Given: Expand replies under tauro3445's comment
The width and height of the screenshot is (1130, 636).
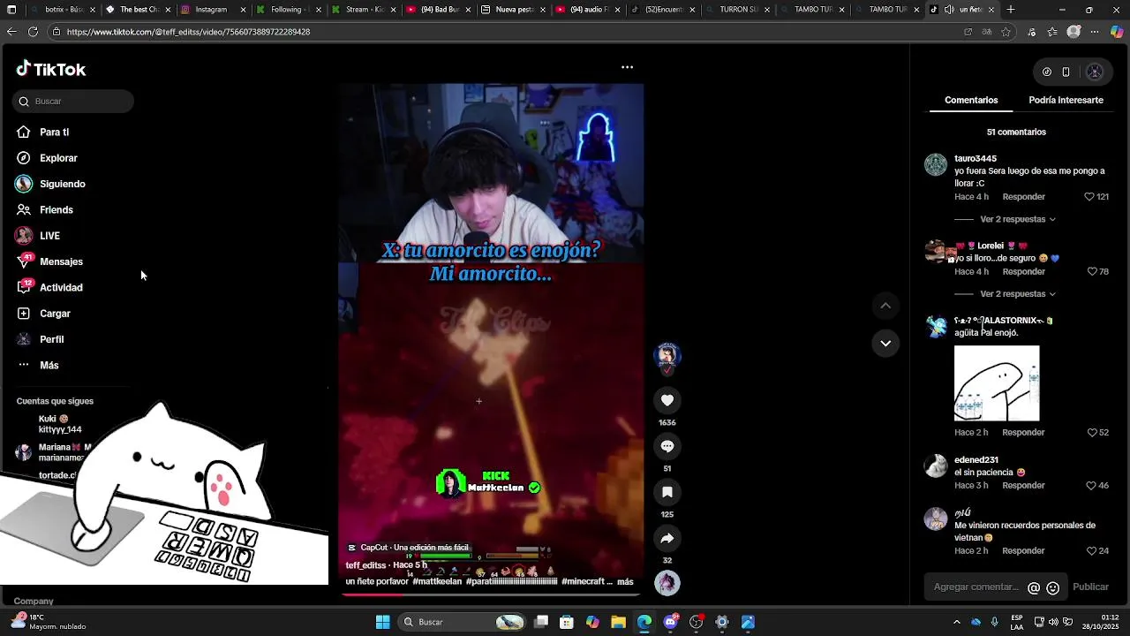Looking at the screenshot, I should click(1018, 219).
